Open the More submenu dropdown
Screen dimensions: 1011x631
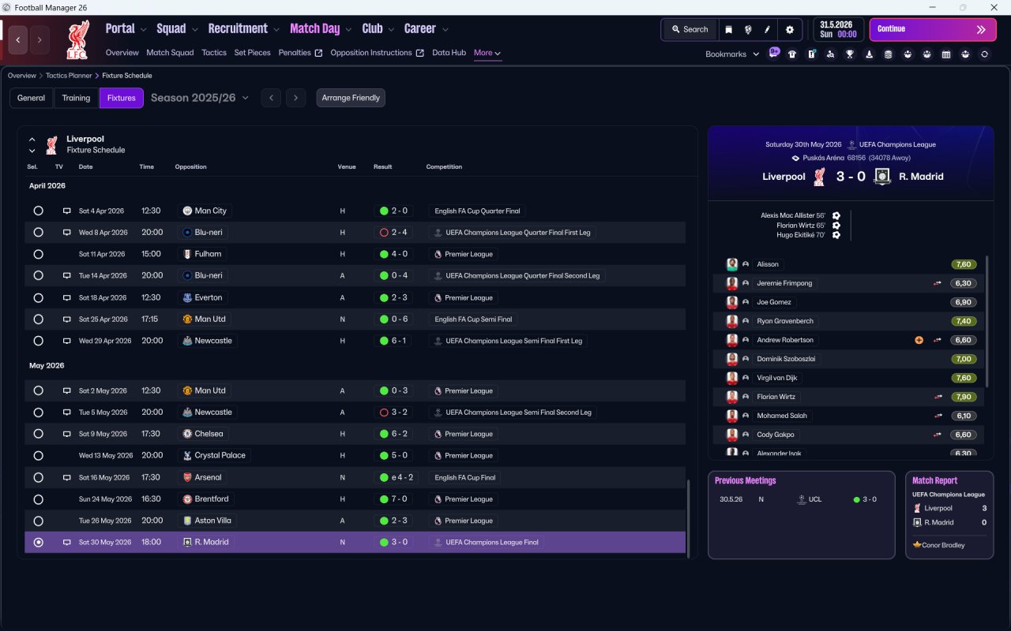487,53
